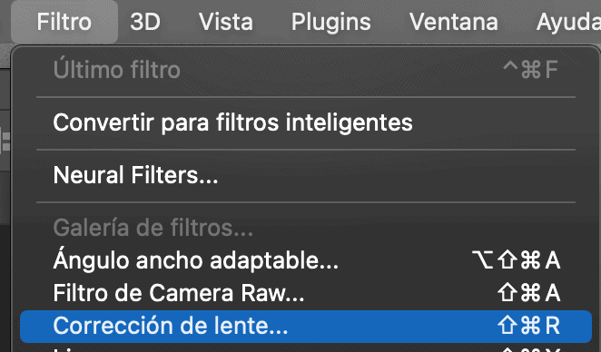The width and height of the screenshot is (601, 352).
Task: Click the partially hidden icon left of the menu
Action: click(5, 142)
